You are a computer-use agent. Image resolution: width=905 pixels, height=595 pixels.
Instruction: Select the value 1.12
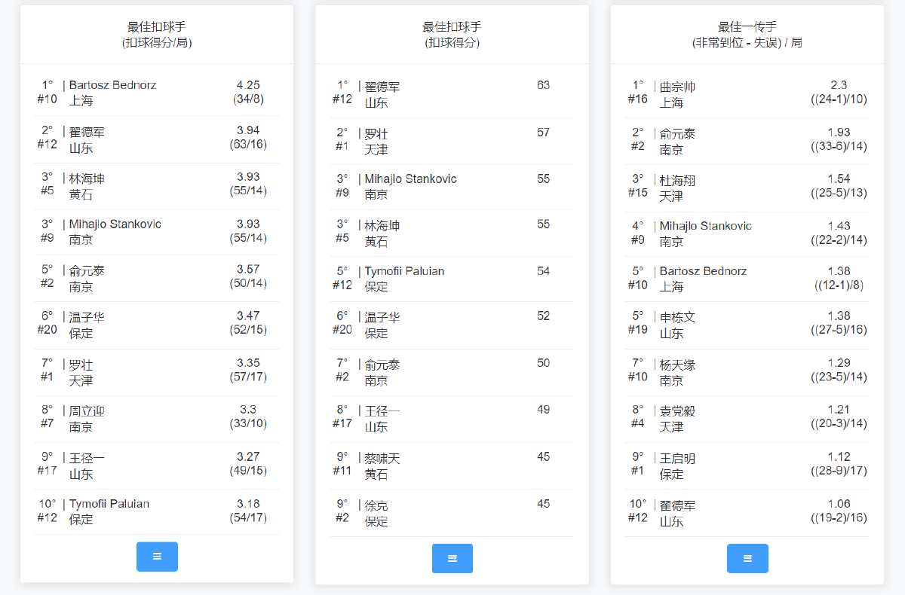[839, 456]
